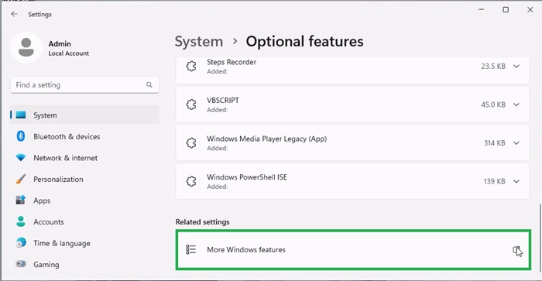Screen dimensions: 542x281
Task: Click the Network wifi icon in sidebar
Action: coord(21,158)
